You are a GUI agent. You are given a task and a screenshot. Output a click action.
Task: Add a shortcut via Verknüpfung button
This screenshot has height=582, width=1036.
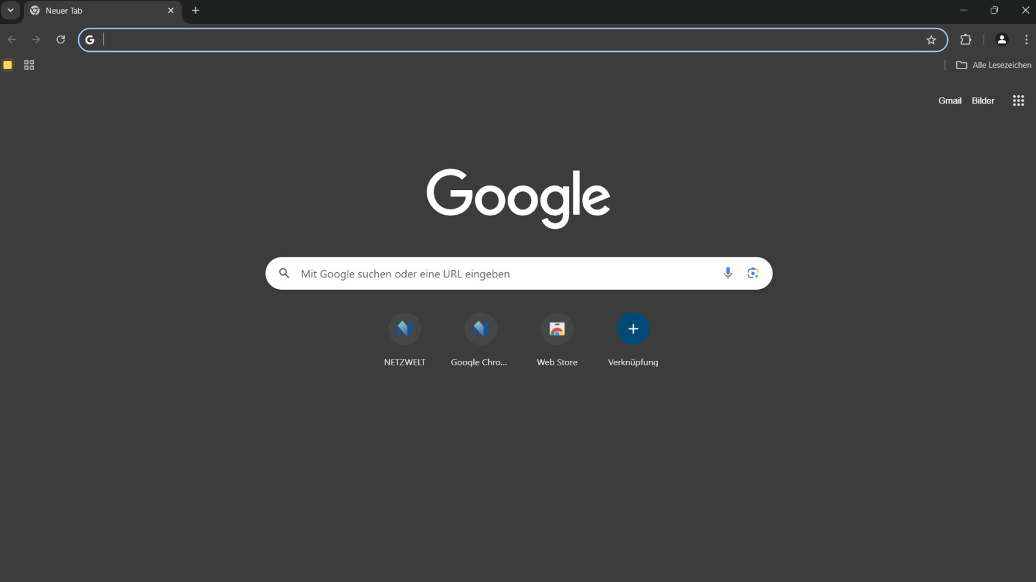pos(633,341)
